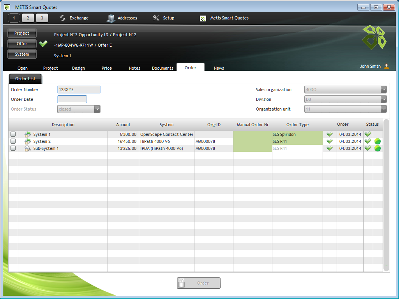This screenshot has width=399, height=299.
Task: Click Manual Order Nr cell for System 1
Action: 252,134
